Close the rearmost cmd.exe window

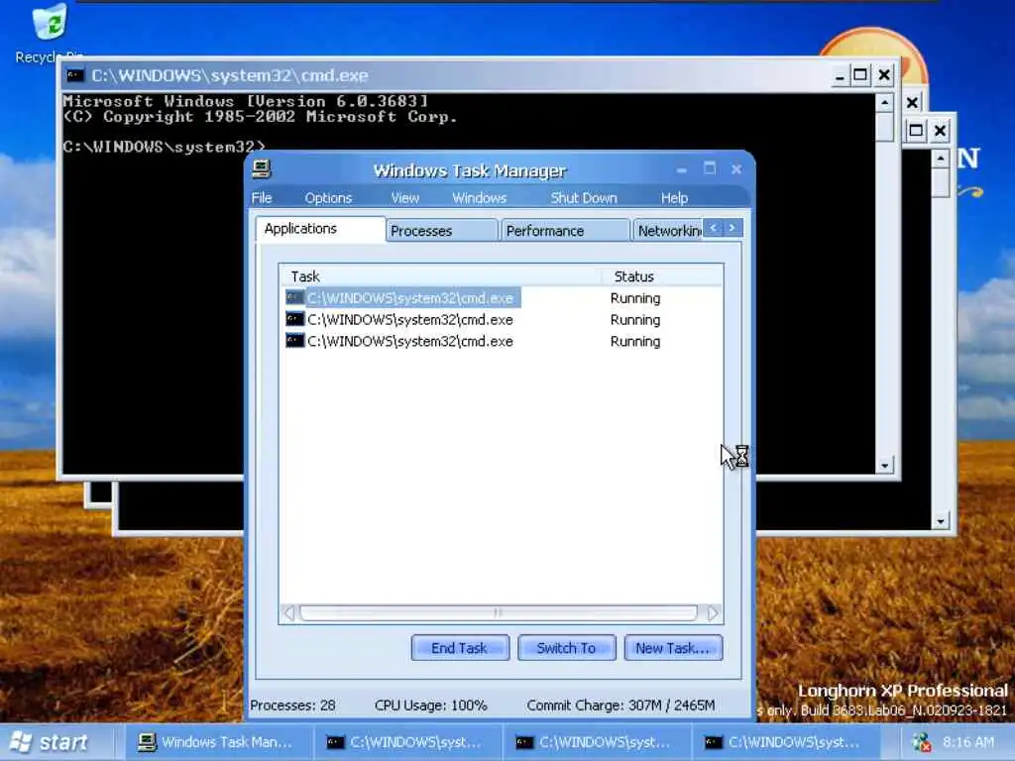[x=940, y=132]
